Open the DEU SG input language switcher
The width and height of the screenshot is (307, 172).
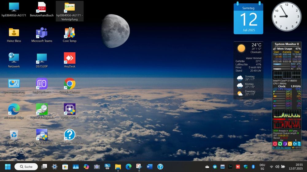point(262,167)
